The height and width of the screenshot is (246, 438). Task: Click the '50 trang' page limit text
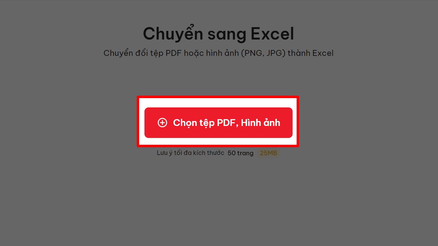(x=240, y=153)
